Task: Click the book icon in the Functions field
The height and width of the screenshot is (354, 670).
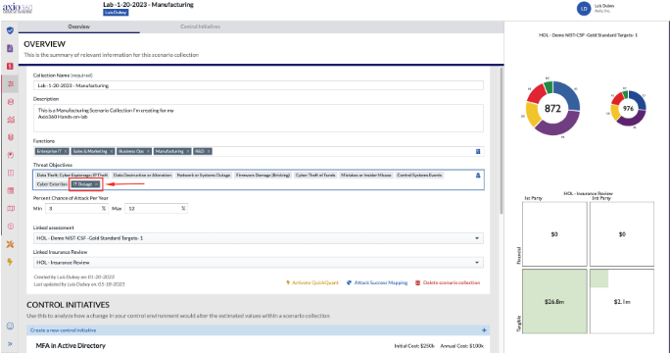Action: 478,151
